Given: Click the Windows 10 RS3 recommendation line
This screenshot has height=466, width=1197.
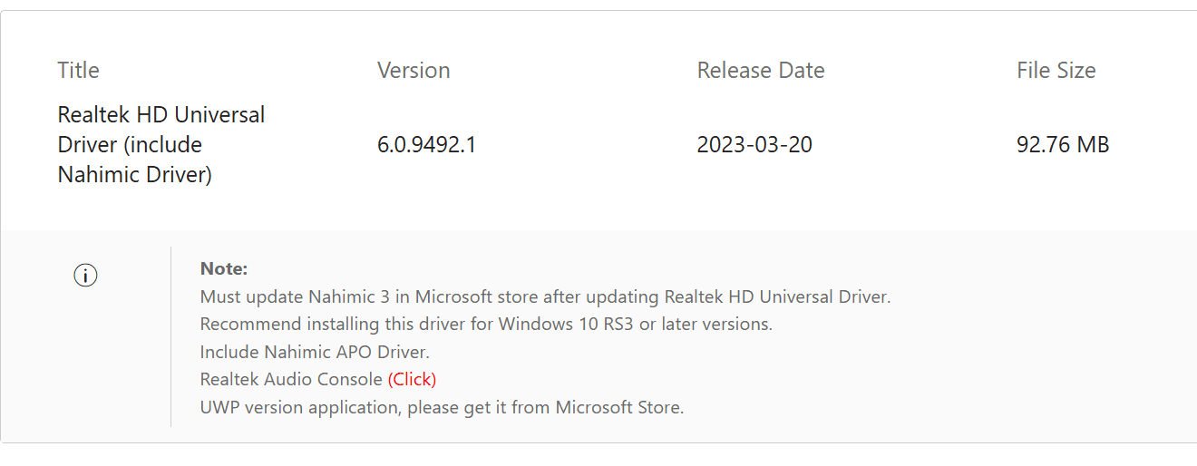Looking at the screenshot, I should tap(486, 324).
